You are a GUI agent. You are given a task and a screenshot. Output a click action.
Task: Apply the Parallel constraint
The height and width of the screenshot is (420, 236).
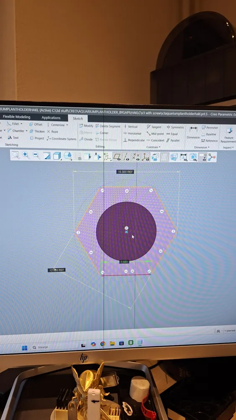(173, 140)
